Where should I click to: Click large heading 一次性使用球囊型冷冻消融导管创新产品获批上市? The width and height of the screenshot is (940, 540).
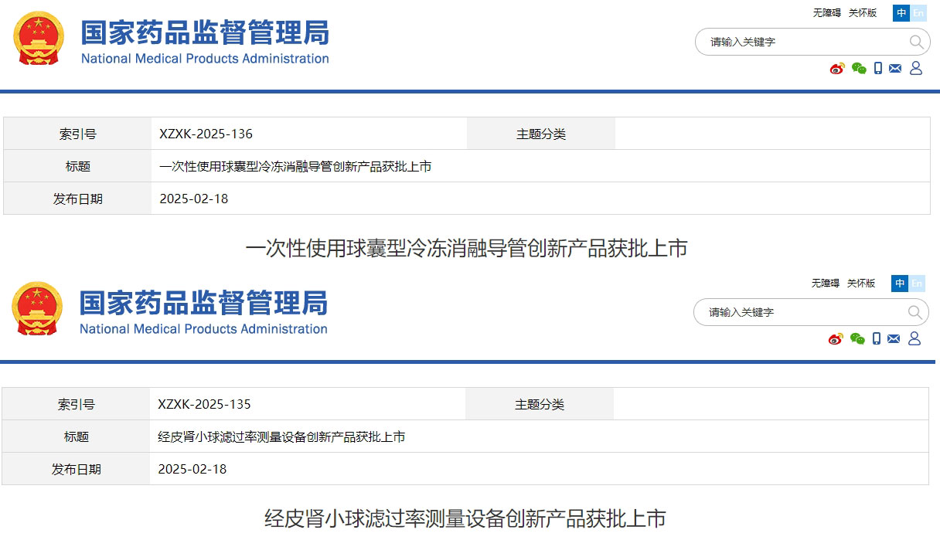click(466, 248)
